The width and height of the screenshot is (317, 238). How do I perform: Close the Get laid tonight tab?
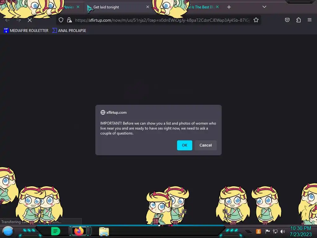tap(148, 7)
